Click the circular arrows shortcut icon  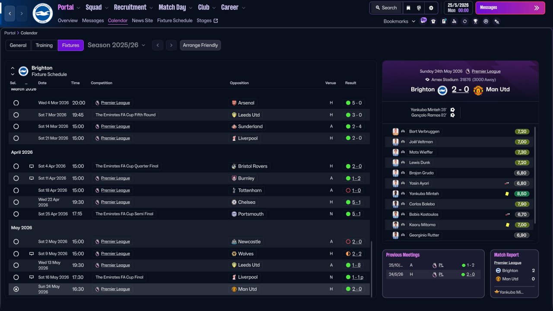(465, 21)
